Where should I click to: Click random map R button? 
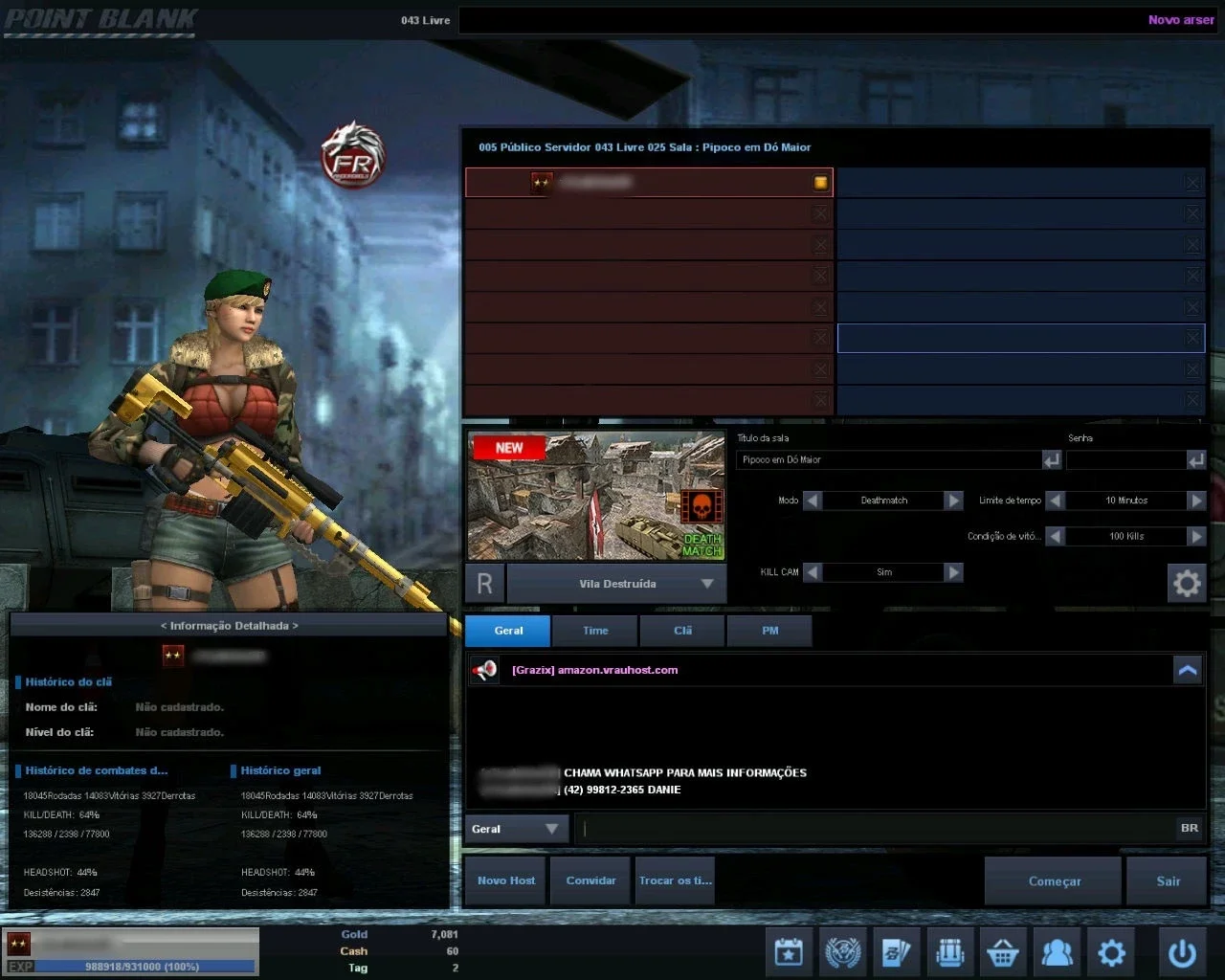click(484, 584)
